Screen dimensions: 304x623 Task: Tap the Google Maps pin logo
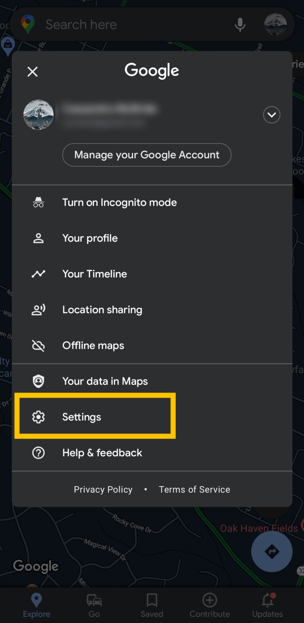(28, 24)
